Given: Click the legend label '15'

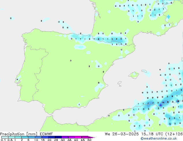Looking at the screenshot, I should [x=43, y=140].
